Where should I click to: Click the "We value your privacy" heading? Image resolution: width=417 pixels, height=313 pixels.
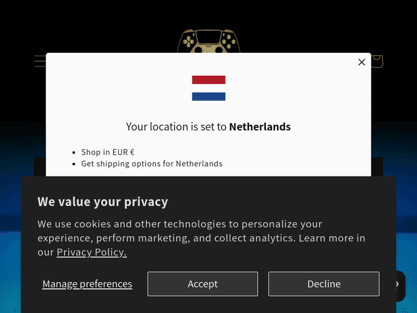[103, 201]
